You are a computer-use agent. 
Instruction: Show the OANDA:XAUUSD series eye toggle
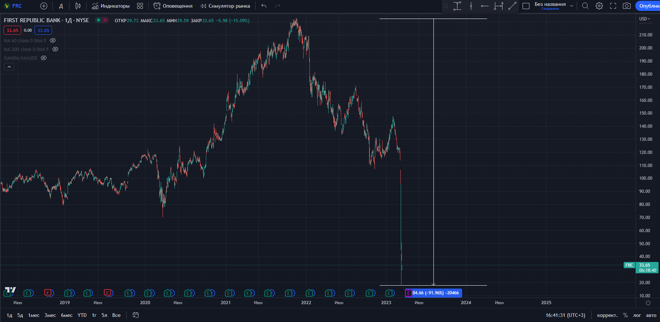[x=43, y=58]
